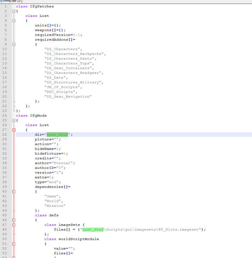Click highlighted "Lost_Stuf" in the dir line
This screenshot has height=258, width=252.
(57, 135)
